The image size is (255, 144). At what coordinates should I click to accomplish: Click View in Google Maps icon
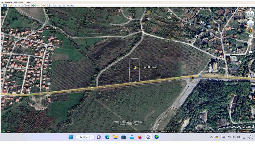click(68, 6)
